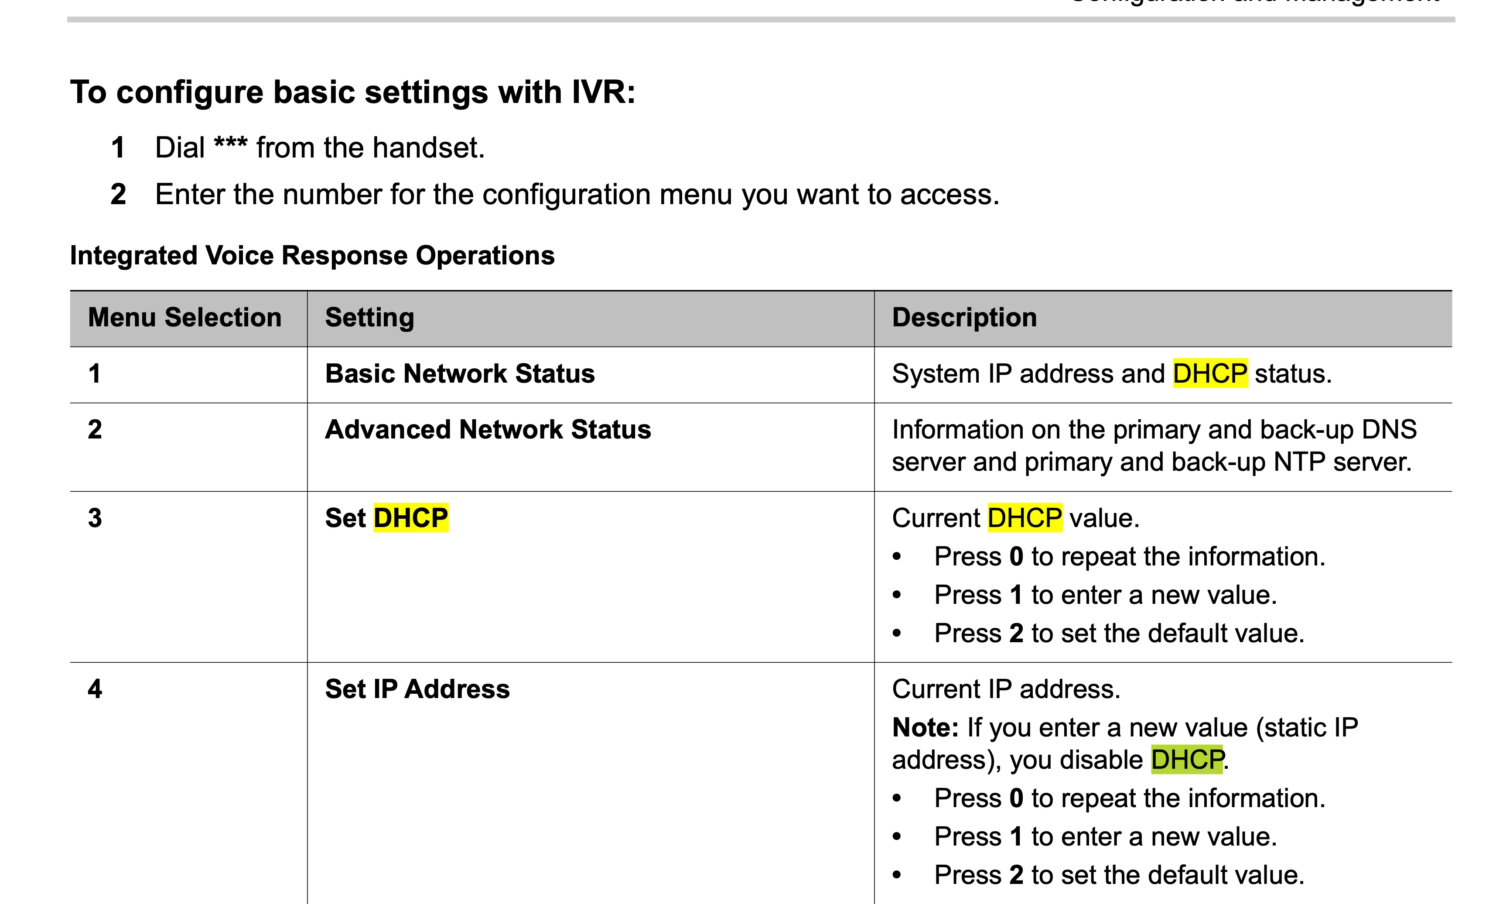
Task: Click the DNS and NTP server description text
Action: [1154, 446]
